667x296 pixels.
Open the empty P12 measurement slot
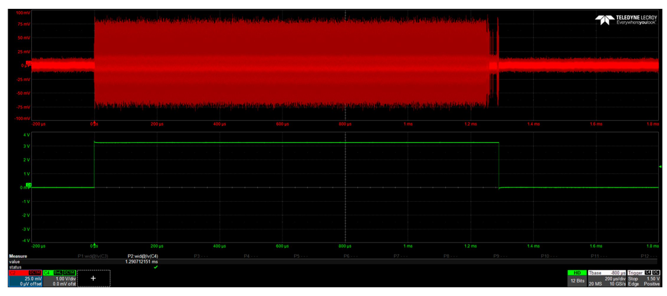pos(648,256)
